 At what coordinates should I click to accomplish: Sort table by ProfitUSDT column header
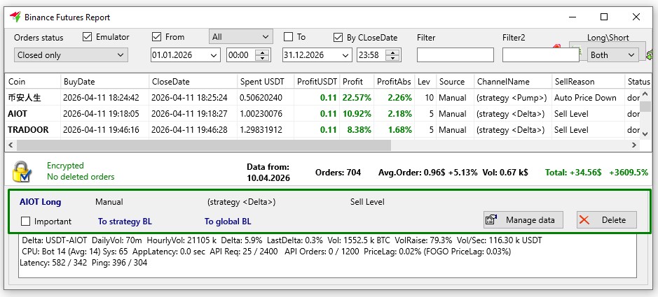(x=317, y=82)
